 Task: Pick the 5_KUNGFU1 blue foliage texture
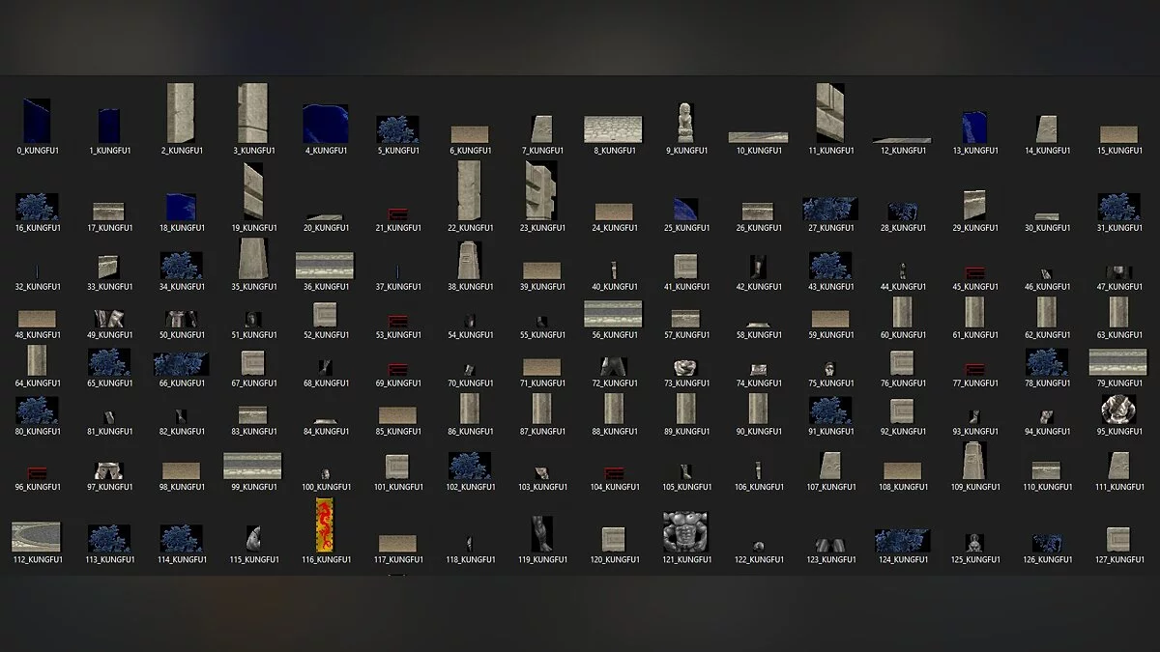(397, 129)
